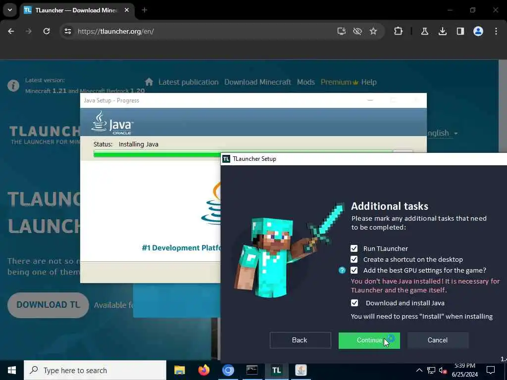Click the TLauncher Setup title bar
The image size is (507, 380).
[364, 159]
